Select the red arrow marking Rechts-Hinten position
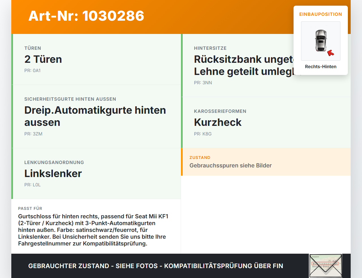This screenshot has height=278, width=362. pos(331,52)
